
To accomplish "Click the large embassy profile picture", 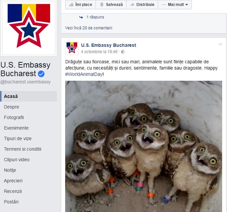I will 29,28.
